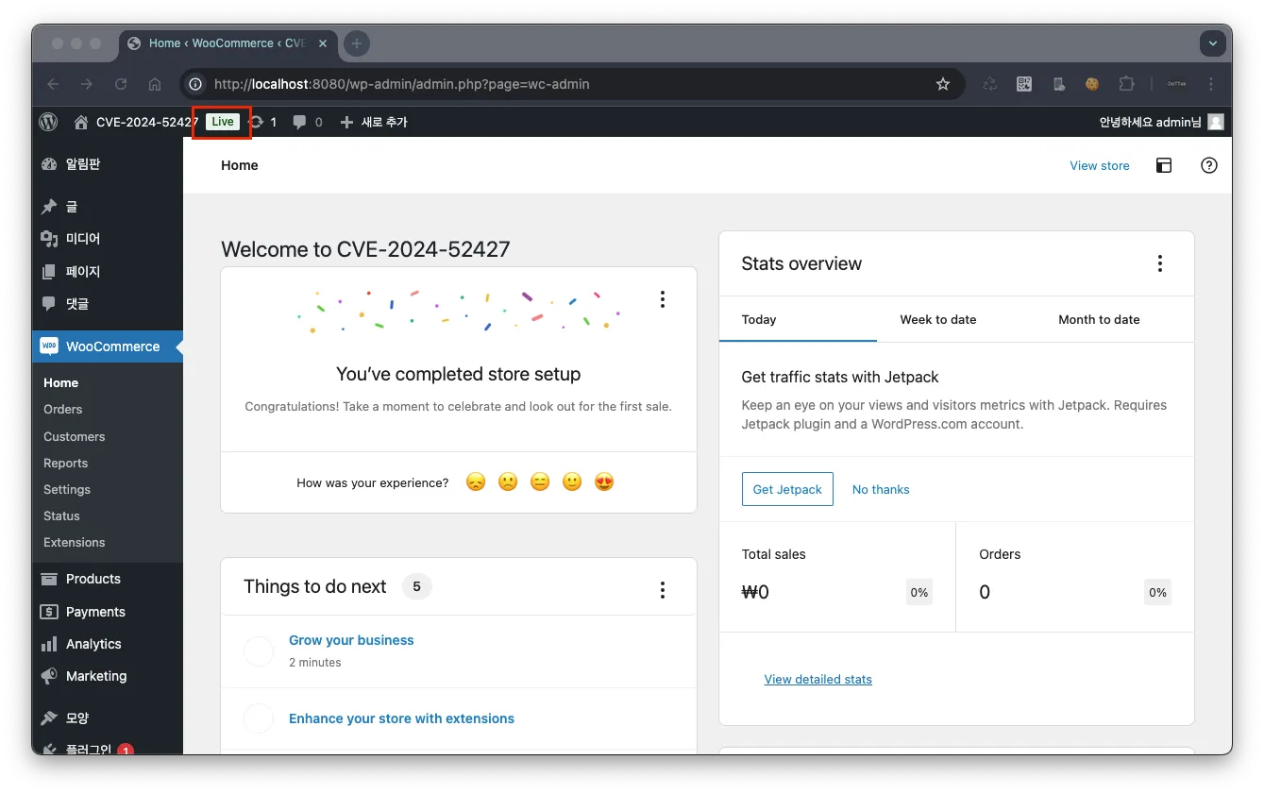Click the admin avatar thumbnail
1264x794 pixels.
1216,122
